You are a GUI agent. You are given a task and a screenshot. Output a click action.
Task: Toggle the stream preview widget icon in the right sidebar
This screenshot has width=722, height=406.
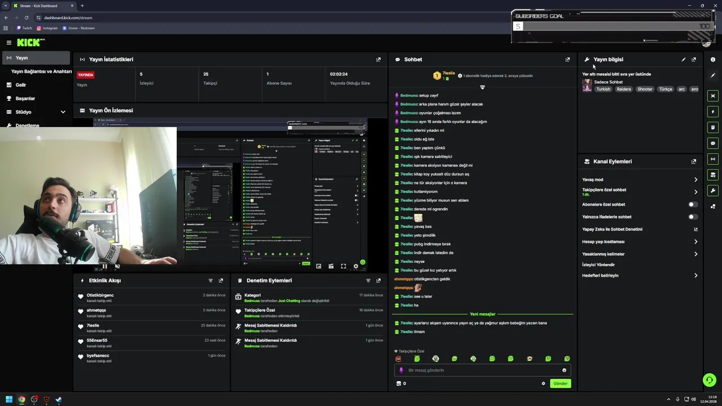pos(713,96)
